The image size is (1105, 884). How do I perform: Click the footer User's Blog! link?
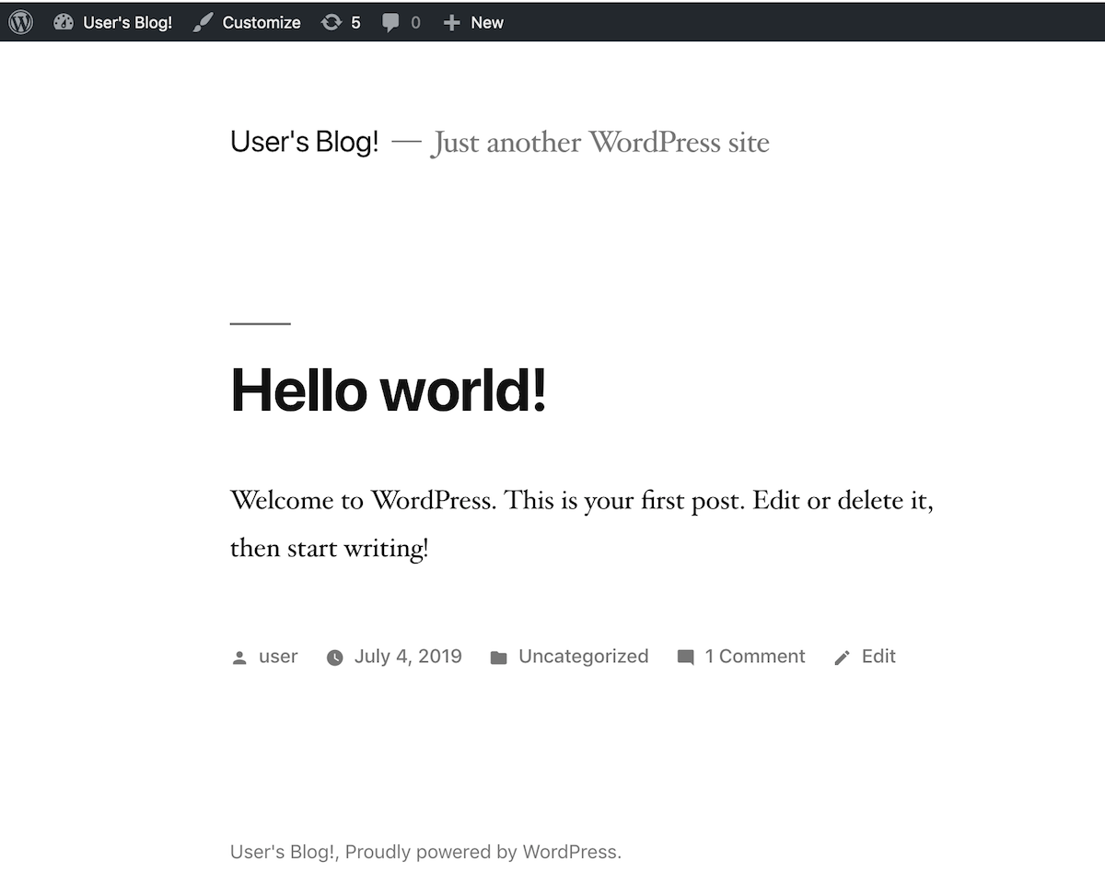[283, 852]
